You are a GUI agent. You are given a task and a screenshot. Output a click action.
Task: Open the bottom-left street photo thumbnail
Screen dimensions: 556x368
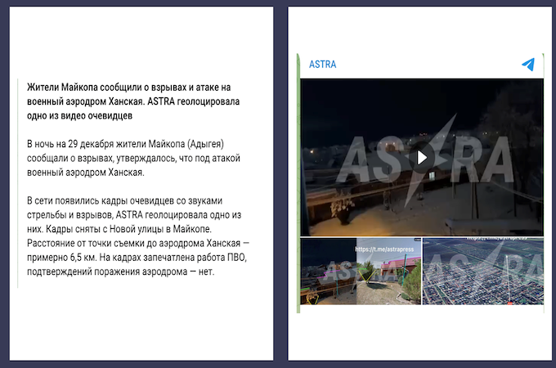click(360, 272)
